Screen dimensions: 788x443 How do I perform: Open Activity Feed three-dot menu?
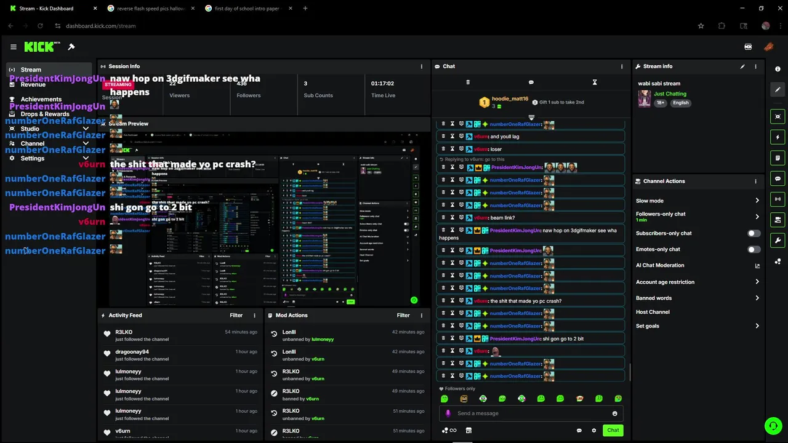(x=254, y=315)
